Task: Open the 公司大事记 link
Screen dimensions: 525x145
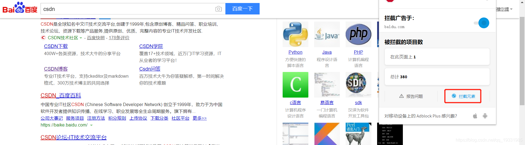Action: (x=52, y=118)
